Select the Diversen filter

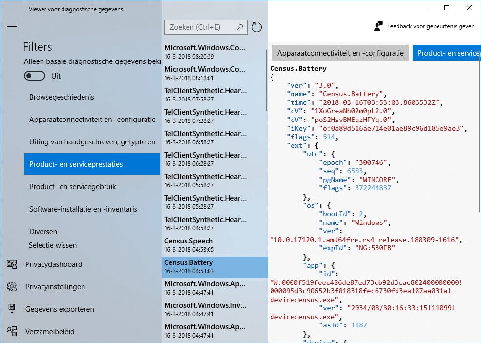coord(43,232)
